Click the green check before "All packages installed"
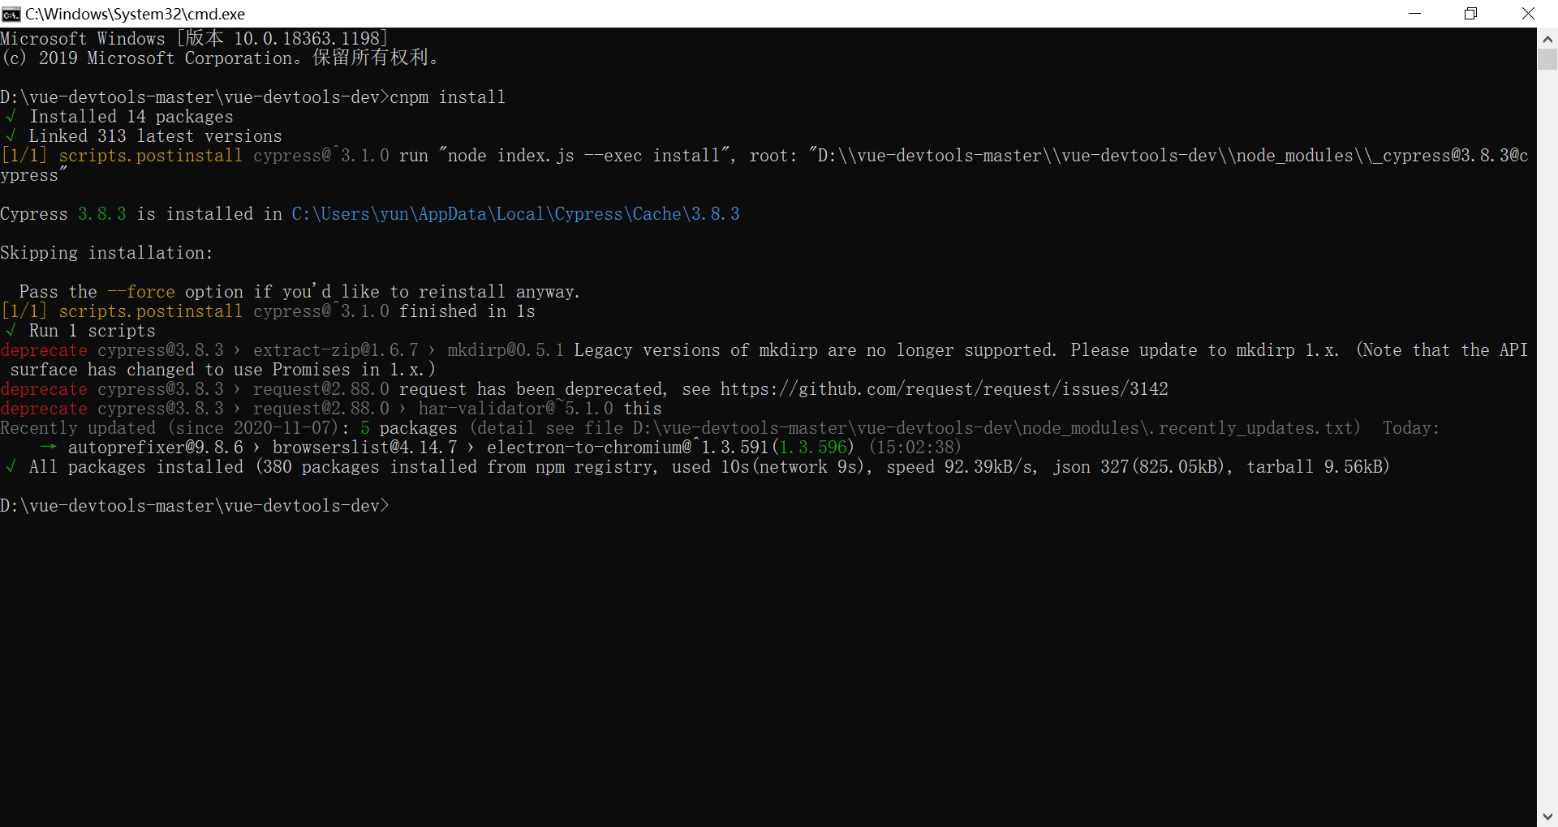 click(11, 467)
